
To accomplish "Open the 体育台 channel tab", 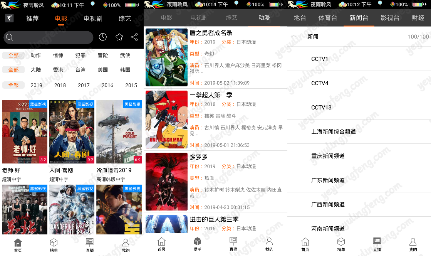I will (328, 18).
